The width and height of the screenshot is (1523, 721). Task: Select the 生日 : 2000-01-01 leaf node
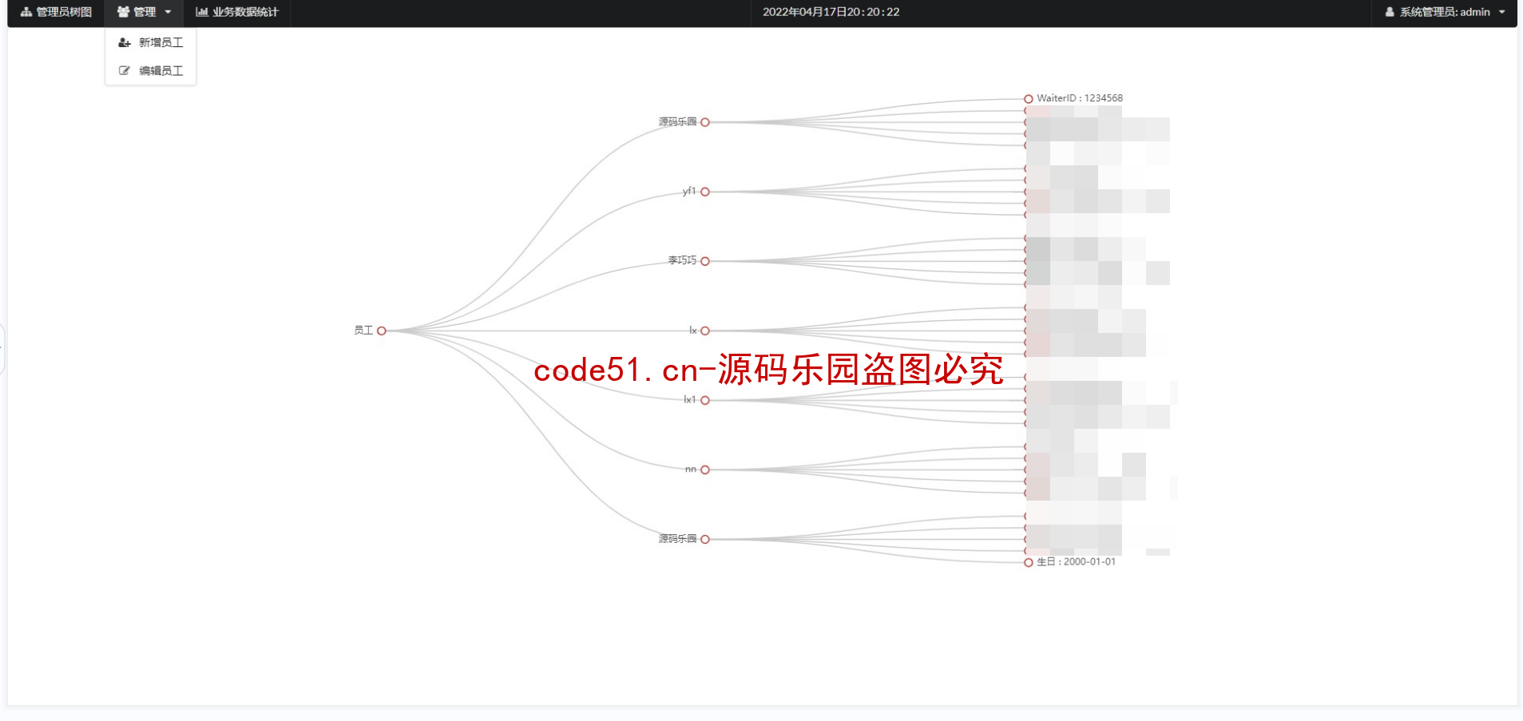[x=1029, y=562]
